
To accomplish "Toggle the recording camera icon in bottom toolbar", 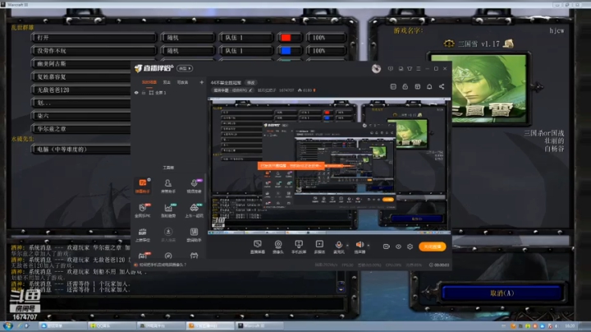I will [x=387, y=247].
